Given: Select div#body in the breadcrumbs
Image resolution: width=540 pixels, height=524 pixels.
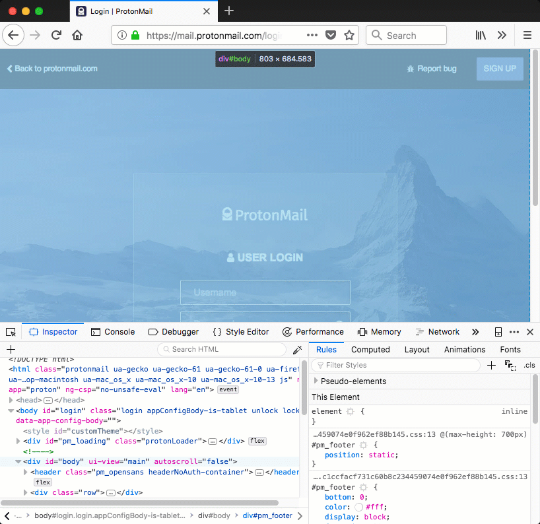Looking at the screenshot, I should point(214,515).
